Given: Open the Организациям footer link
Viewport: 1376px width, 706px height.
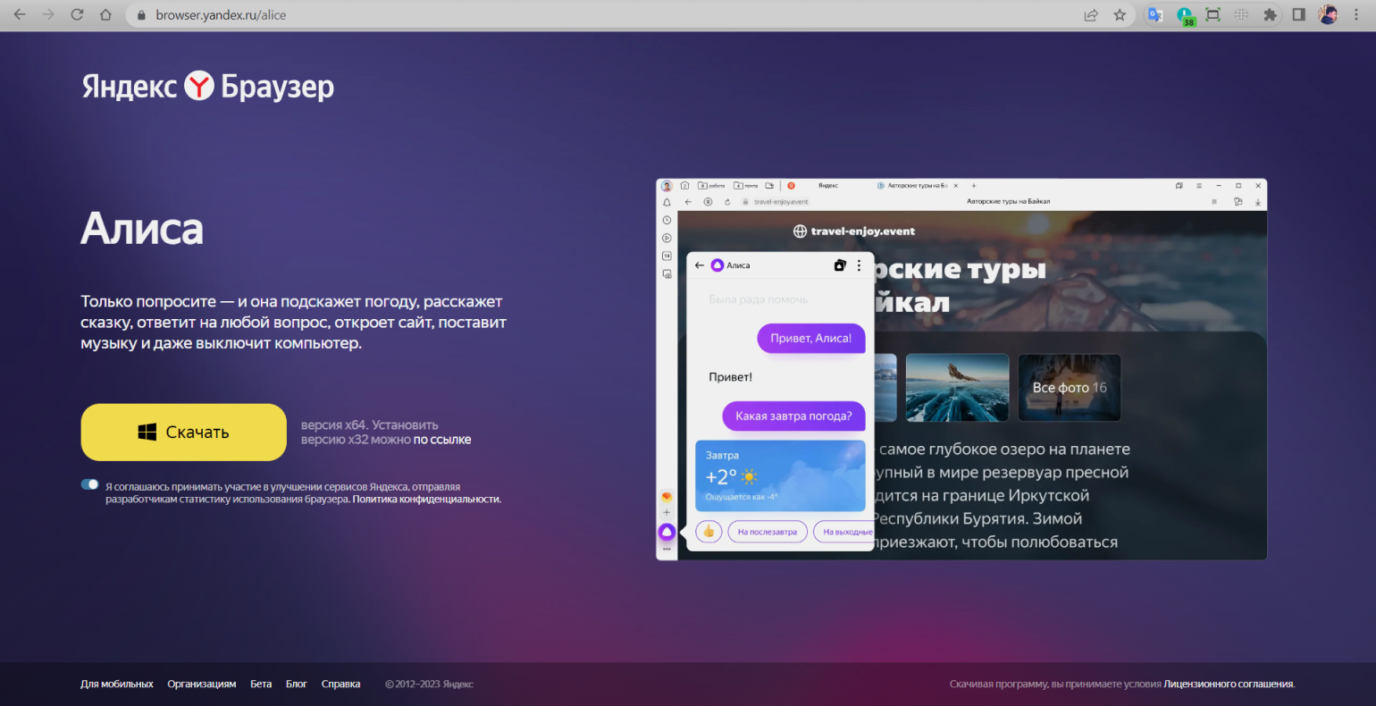Looking at the screenshot, I should 202,685.
